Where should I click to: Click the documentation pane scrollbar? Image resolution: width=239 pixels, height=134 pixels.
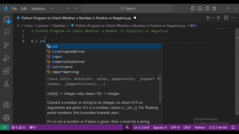point(160,89)
